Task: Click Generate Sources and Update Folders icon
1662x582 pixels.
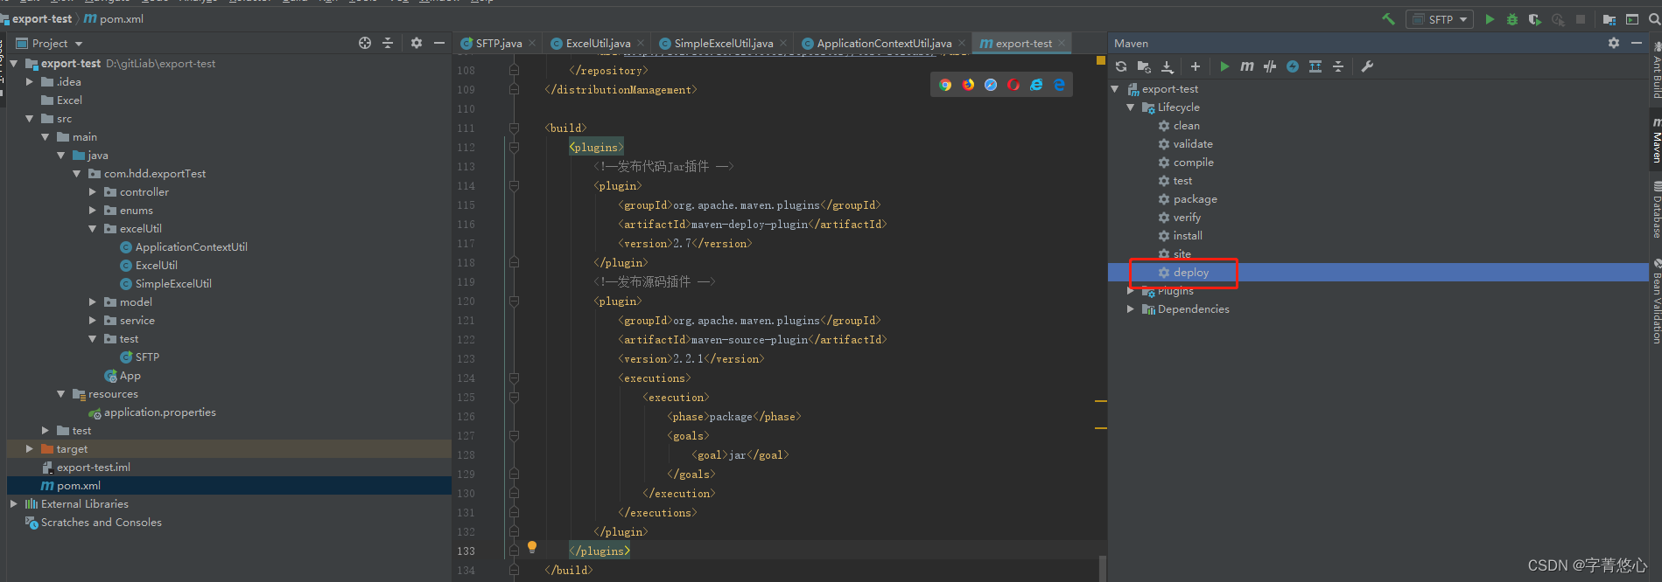Action: [x=1144, y=66]
